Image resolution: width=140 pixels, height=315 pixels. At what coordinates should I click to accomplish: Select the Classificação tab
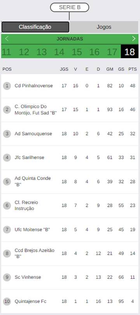pyautogui.click(x=35, y=27)
